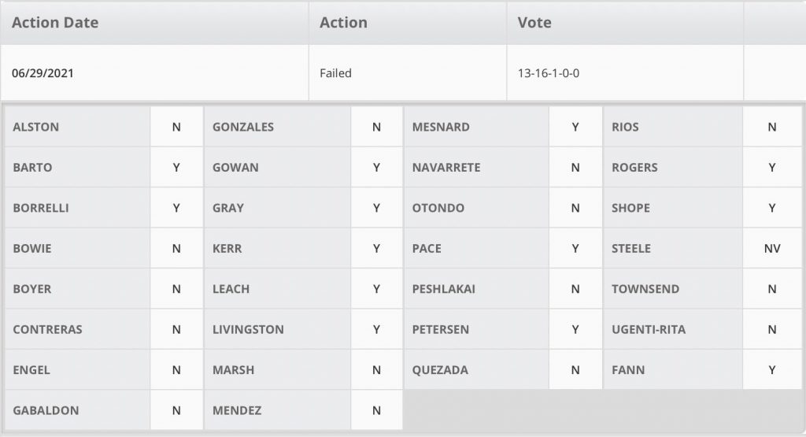Click the QUEZADA name cell
This screenshot has width=806, height=437.
(440, 370)
